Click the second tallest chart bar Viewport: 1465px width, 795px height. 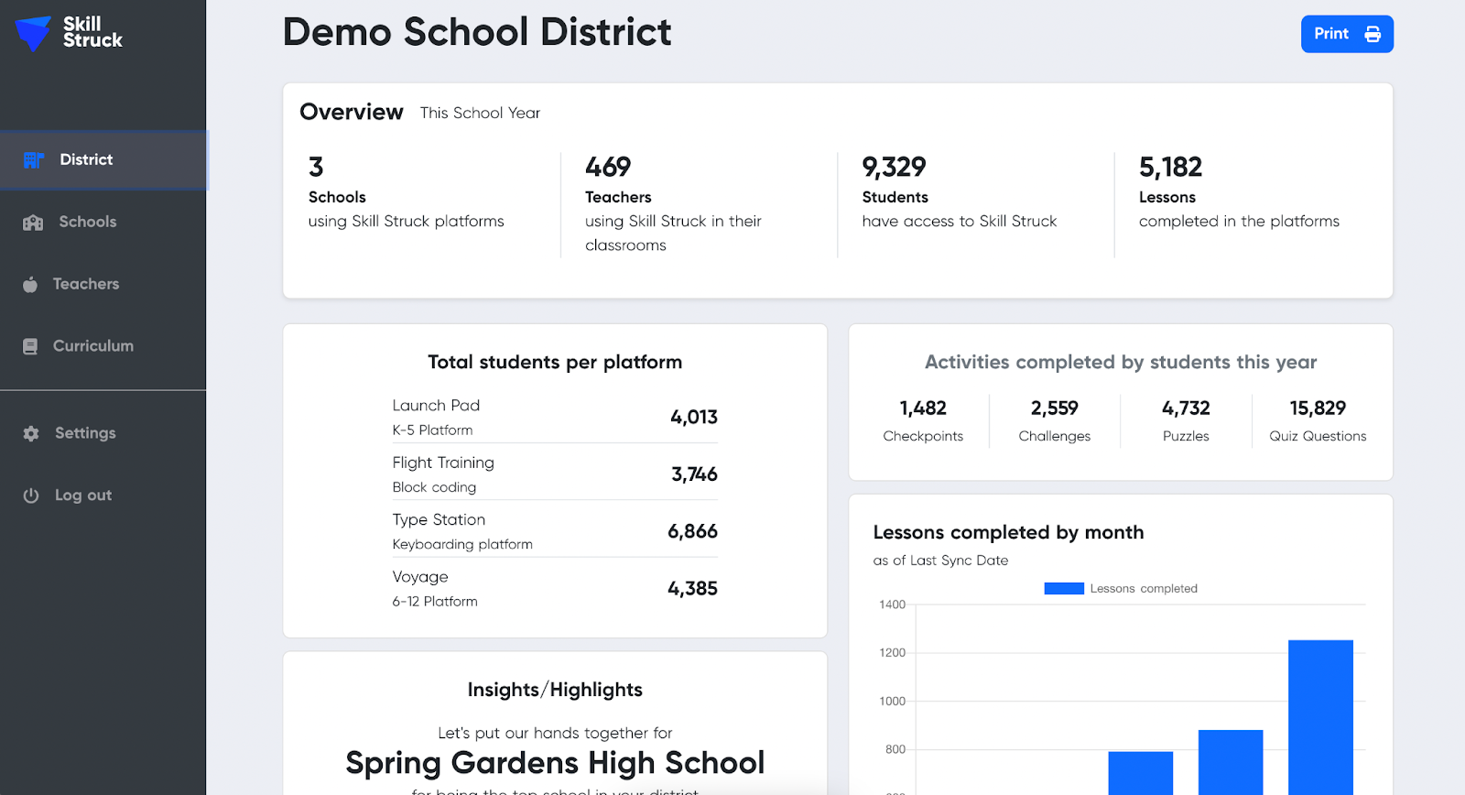coord(1231,762)
